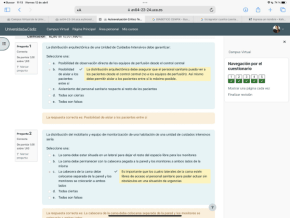
Task: Click the Navegación por el cuestionario heading
Action: point(245,66)
